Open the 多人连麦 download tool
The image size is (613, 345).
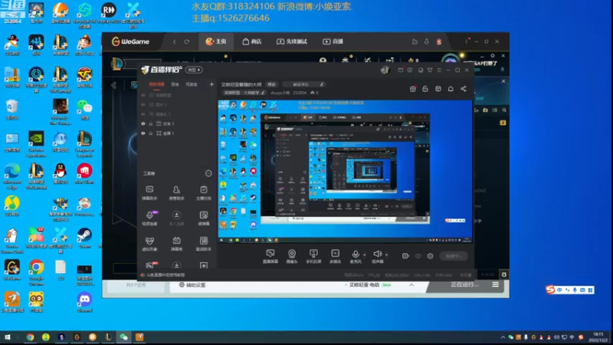tap(176, 218)
